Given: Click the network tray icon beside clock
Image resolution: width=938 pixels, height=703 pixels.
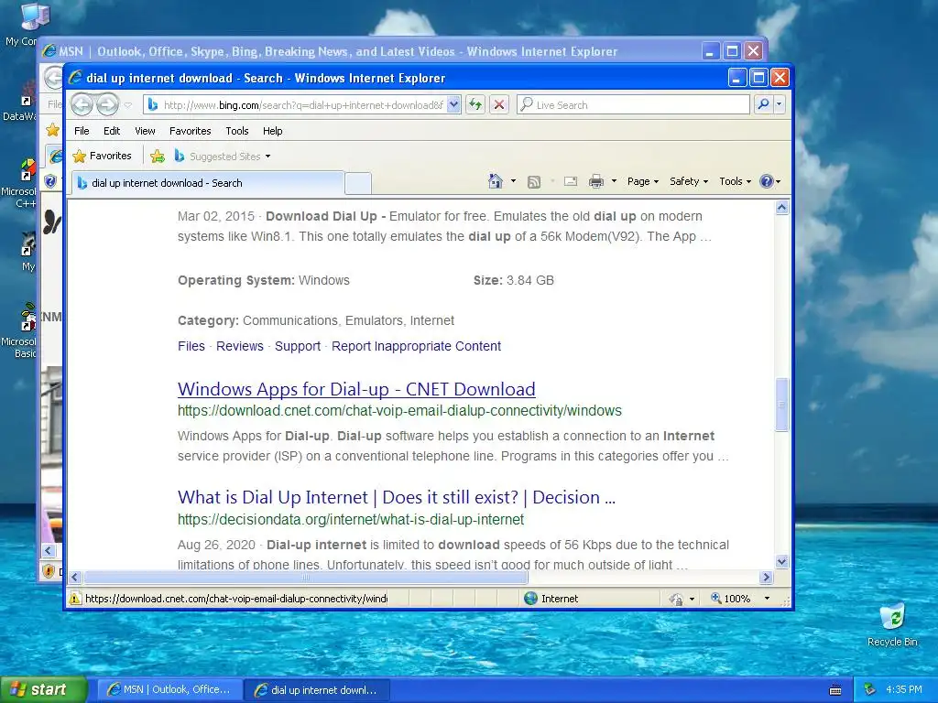Looking at the screenshot, I should [869, 689].
